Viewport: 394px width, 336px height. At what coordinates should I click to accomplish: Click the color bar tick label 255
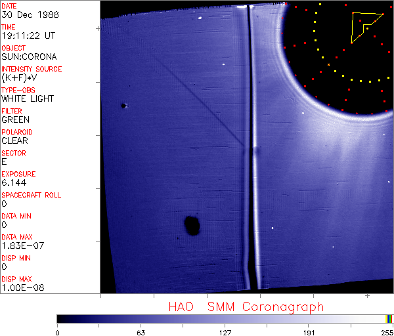pos(387,333)
